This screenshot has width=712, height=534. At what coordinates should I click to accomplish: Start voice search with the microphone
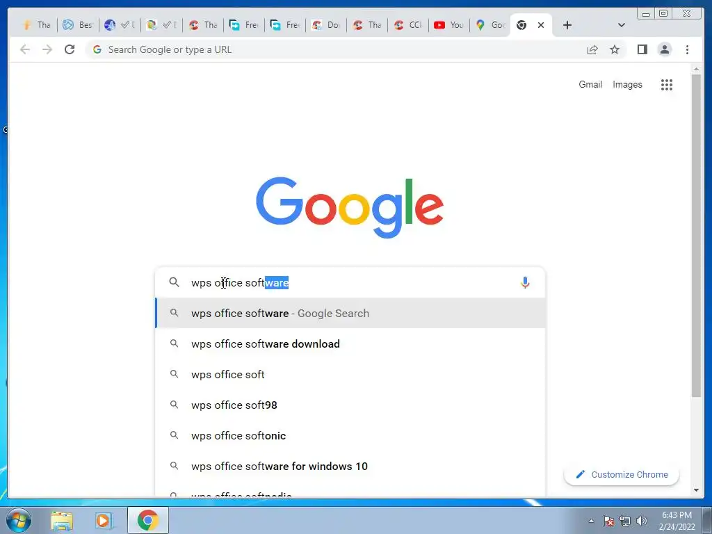tap(525, 282)
